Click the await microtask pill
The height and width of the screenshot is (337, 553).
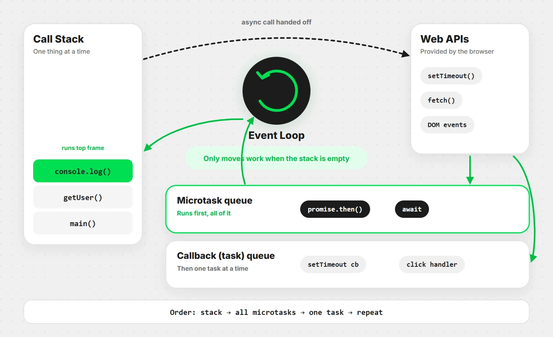click(x=412, y=209)
